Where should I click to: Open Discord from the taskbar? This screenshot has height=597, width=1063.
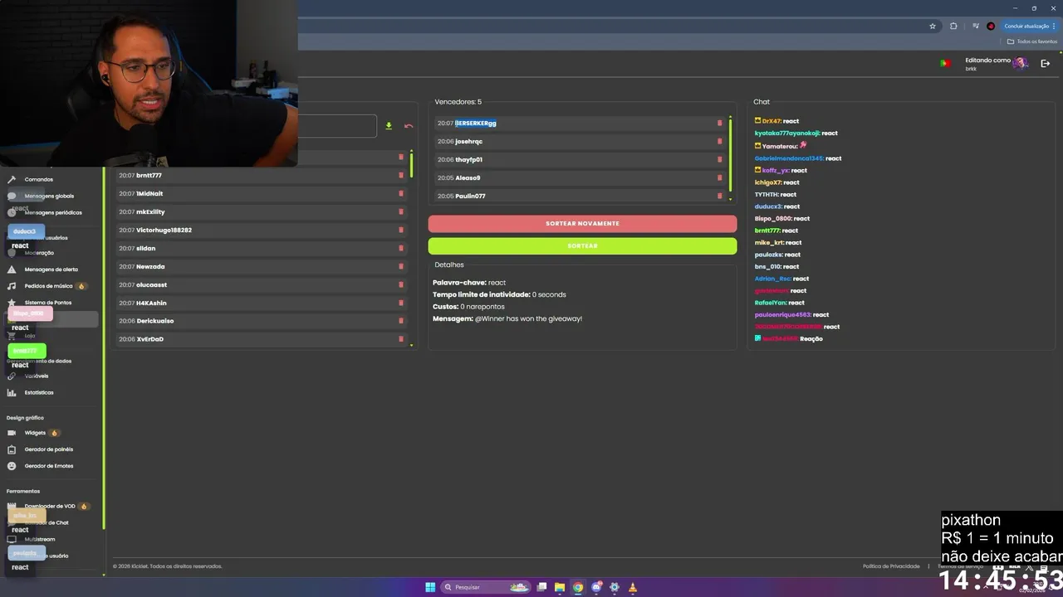pyautogui.click(x=596, y=587)
